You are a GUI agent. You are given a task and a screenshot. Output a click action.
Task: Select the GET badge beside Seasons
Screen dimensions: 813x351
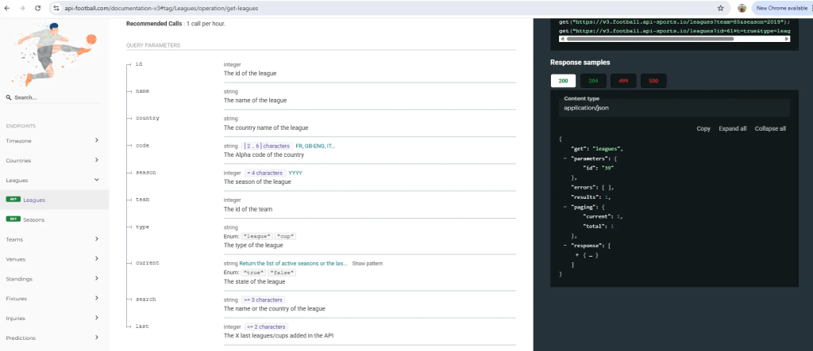tap(13, 219)
